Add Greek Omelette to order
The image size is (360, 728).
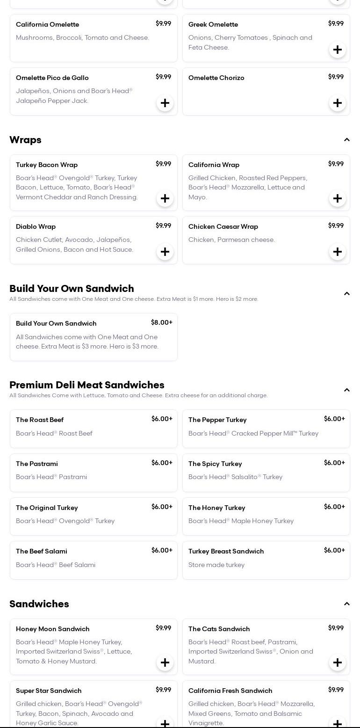pyautogui.click(x=337, y=50)
